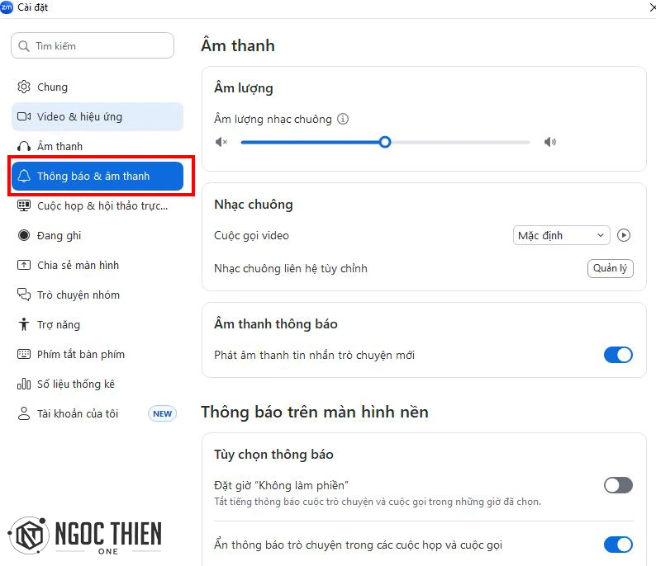Open Trò chuyện nhóm settings
Image resolution: width=656 pixels, height=566 pixels.
pos(97,295)
